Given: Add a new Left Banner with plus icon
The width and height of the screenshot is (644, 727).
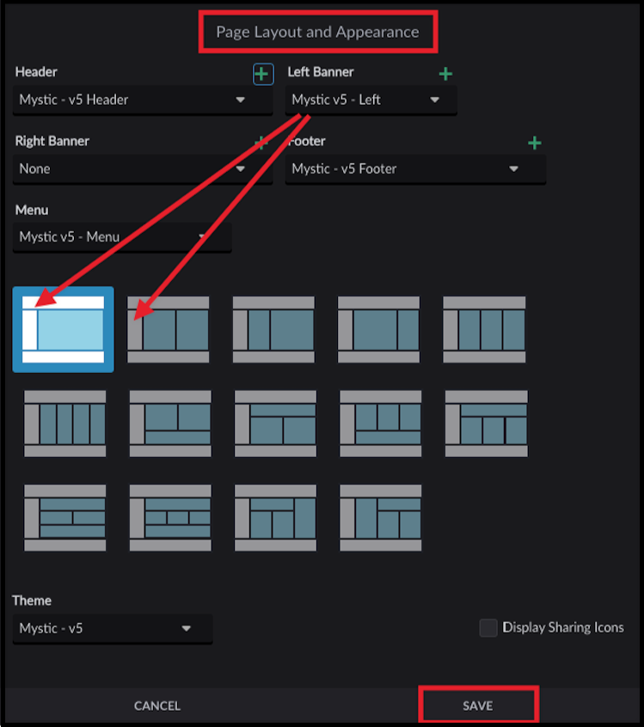Looking at the screenshot, I should (445, 74).
